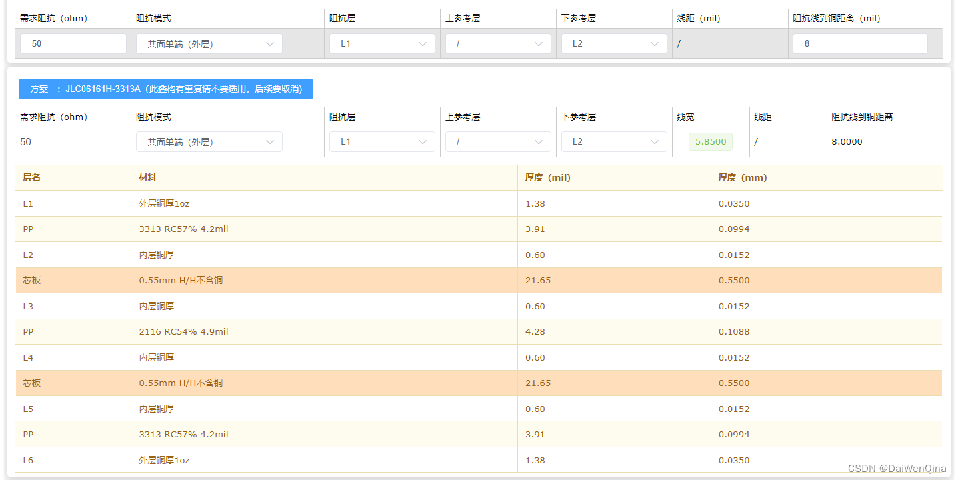Click 内层铜厚 in the L4 row
956x480 pixels.
157,357
